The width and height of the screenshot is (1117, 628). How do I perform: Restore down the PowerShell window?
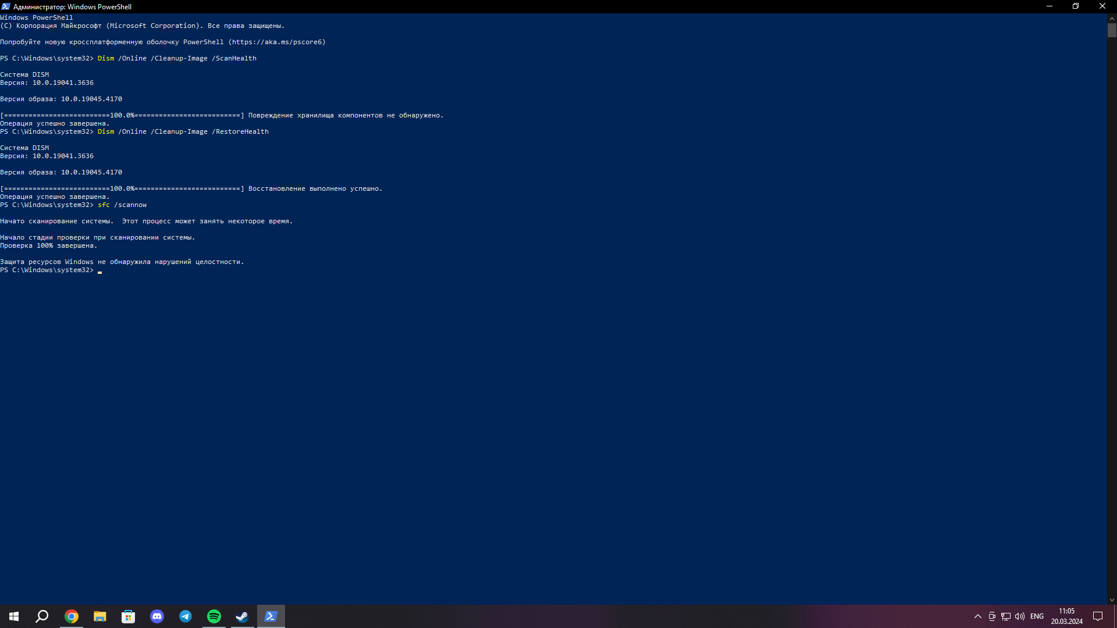(x=1076, y=6)
